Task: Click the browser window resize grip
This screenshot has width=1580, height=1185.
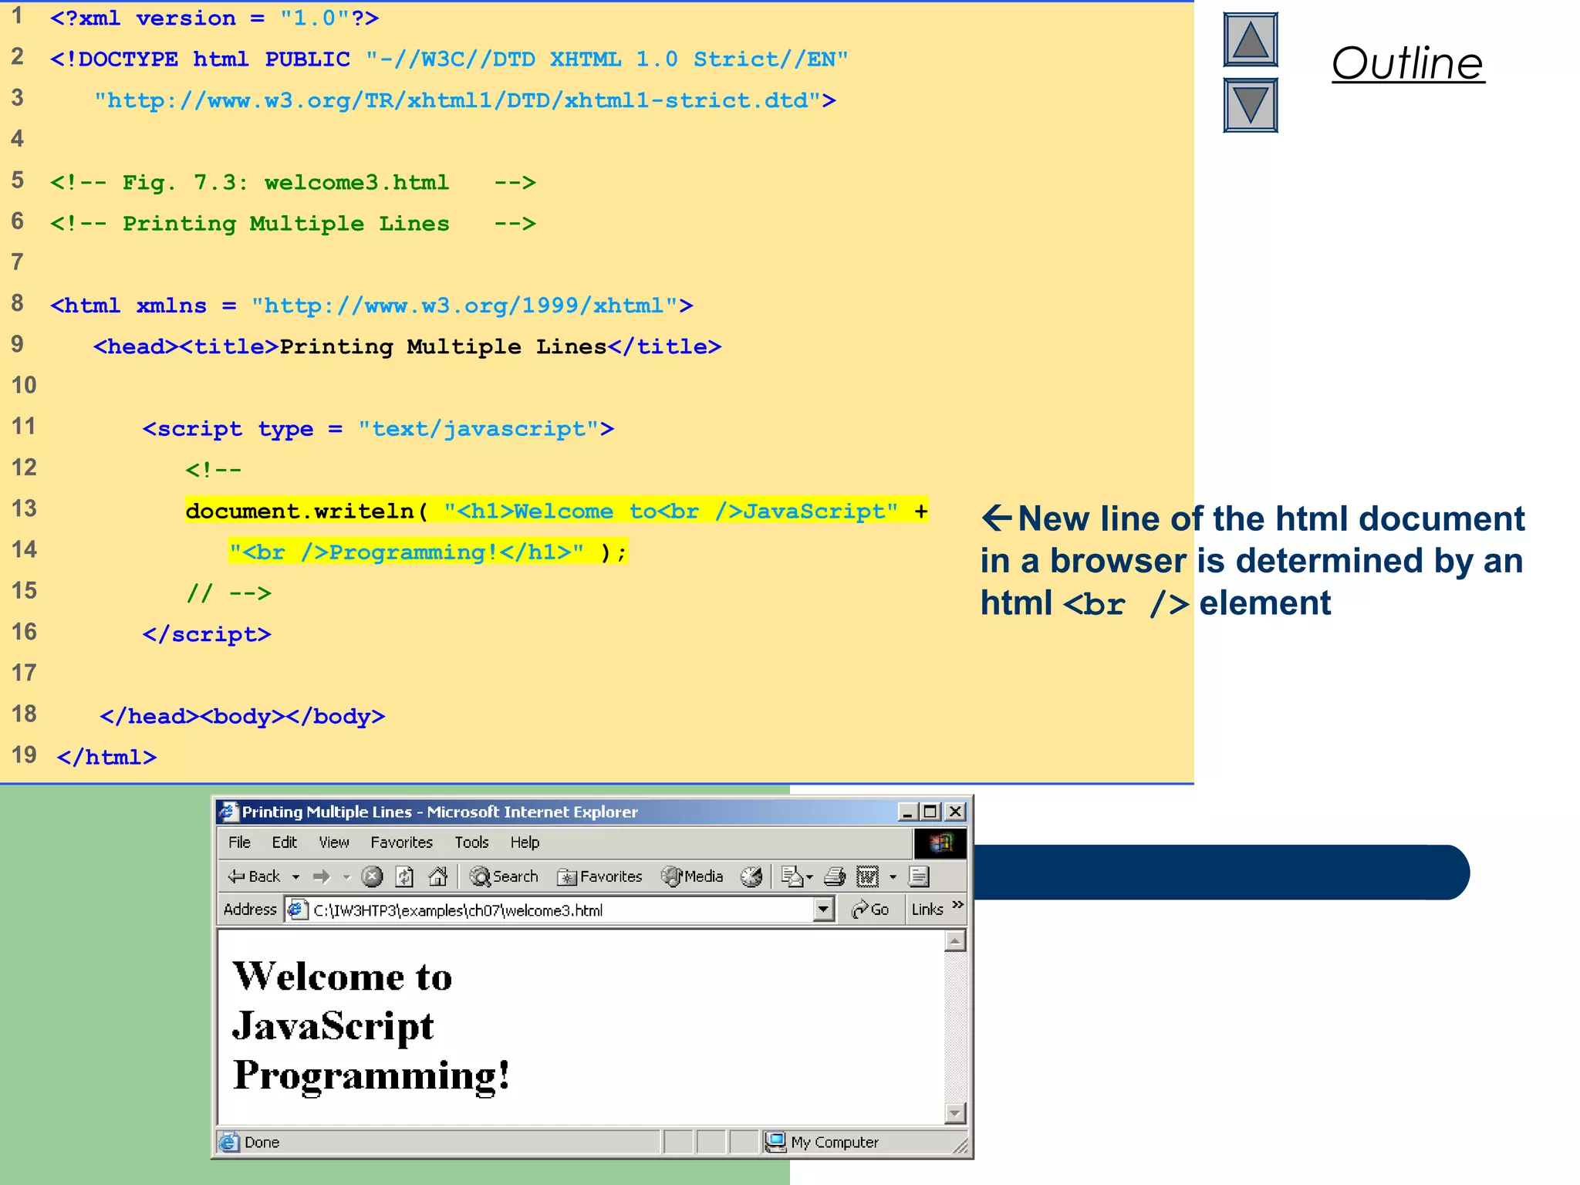Action: pos(960,1146)
